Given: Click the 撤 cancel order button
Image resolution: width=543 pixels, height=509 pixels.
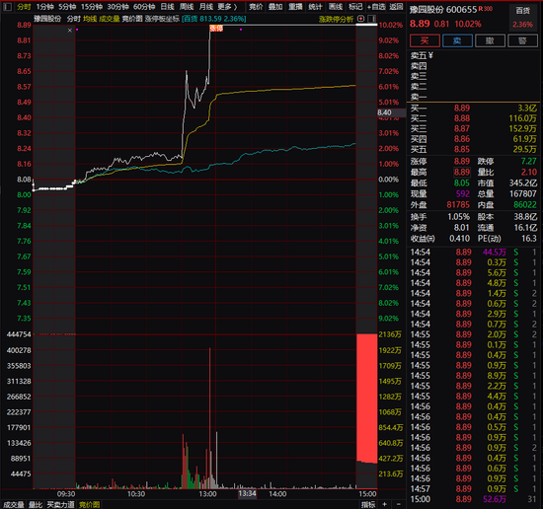Looking at the screenshot, I should pos(490,40).
